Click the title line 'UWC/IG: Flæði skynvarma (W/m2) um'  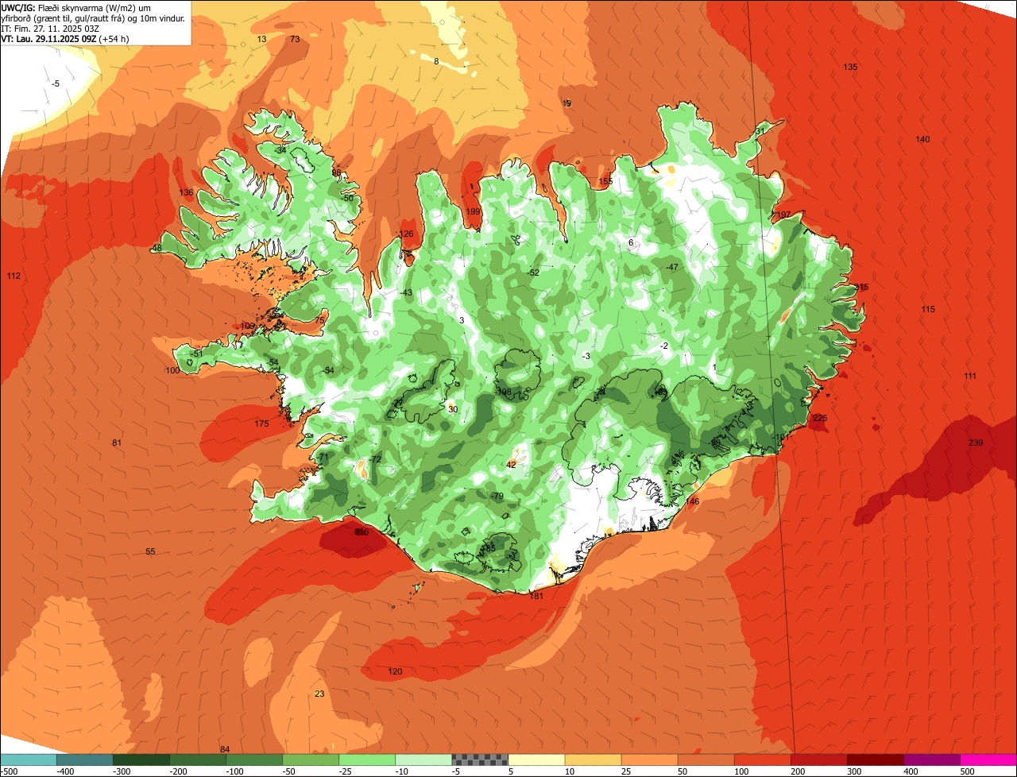click(x=76, y=7)
